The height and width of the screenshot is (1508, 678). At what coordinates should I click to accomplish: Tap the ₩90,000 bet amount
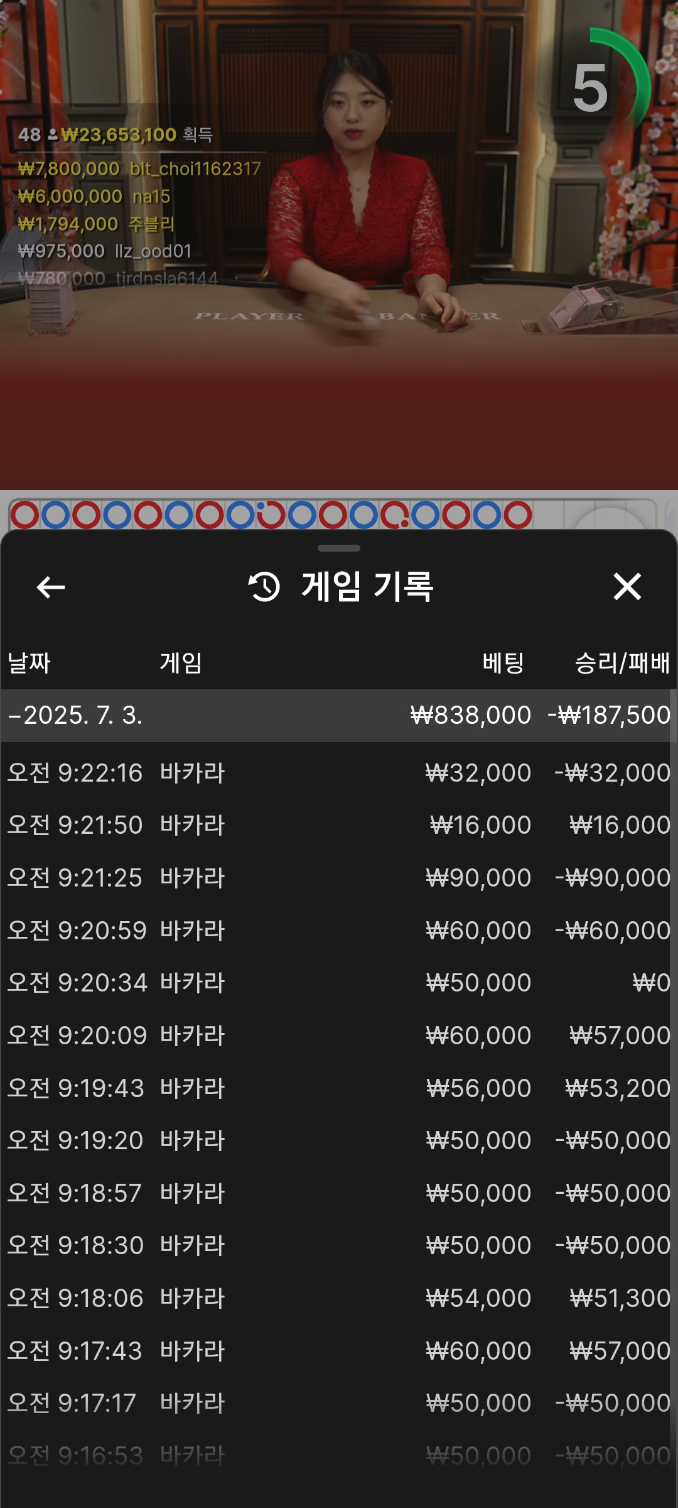(x=478, y=878)
